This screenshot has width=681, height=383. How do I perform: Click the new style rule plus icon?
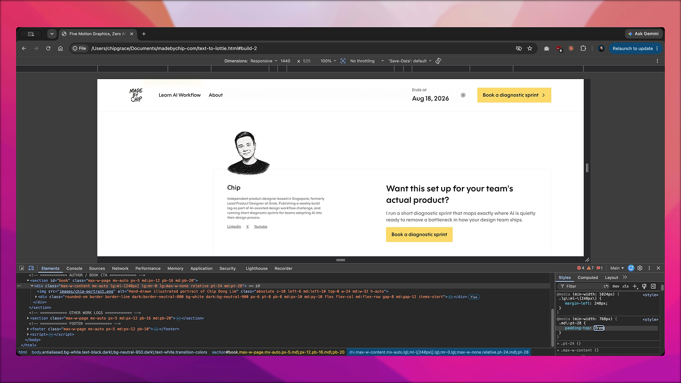(x=635, y=286)
